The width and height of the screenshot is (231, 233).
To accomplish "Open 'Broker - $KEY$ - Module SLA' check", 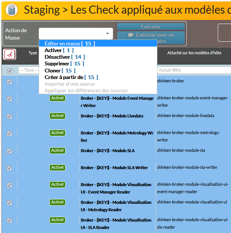I will tap(108, 151).
